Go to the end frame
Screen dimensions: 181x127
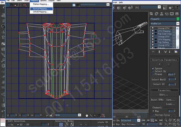click(161, 120)
